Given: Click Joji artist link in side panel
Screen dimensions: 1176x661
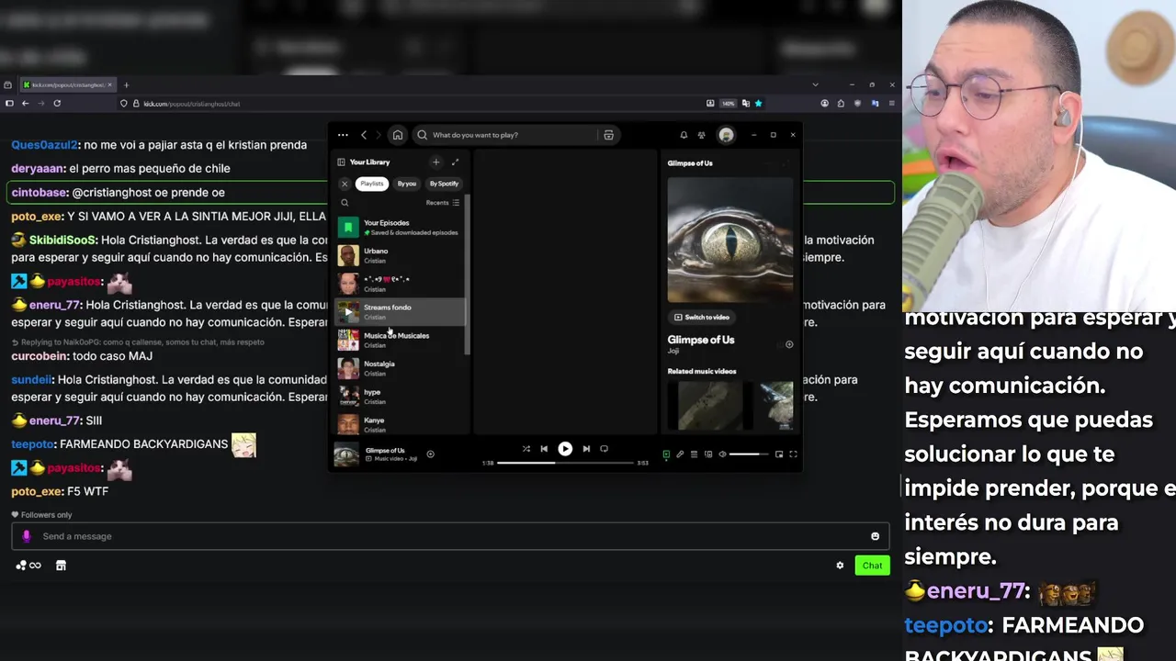Looking at the screenshot, I should 673,351.
